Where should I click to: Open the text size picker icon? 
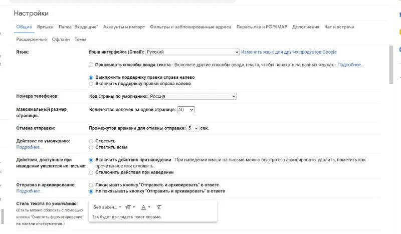[130, 207]
